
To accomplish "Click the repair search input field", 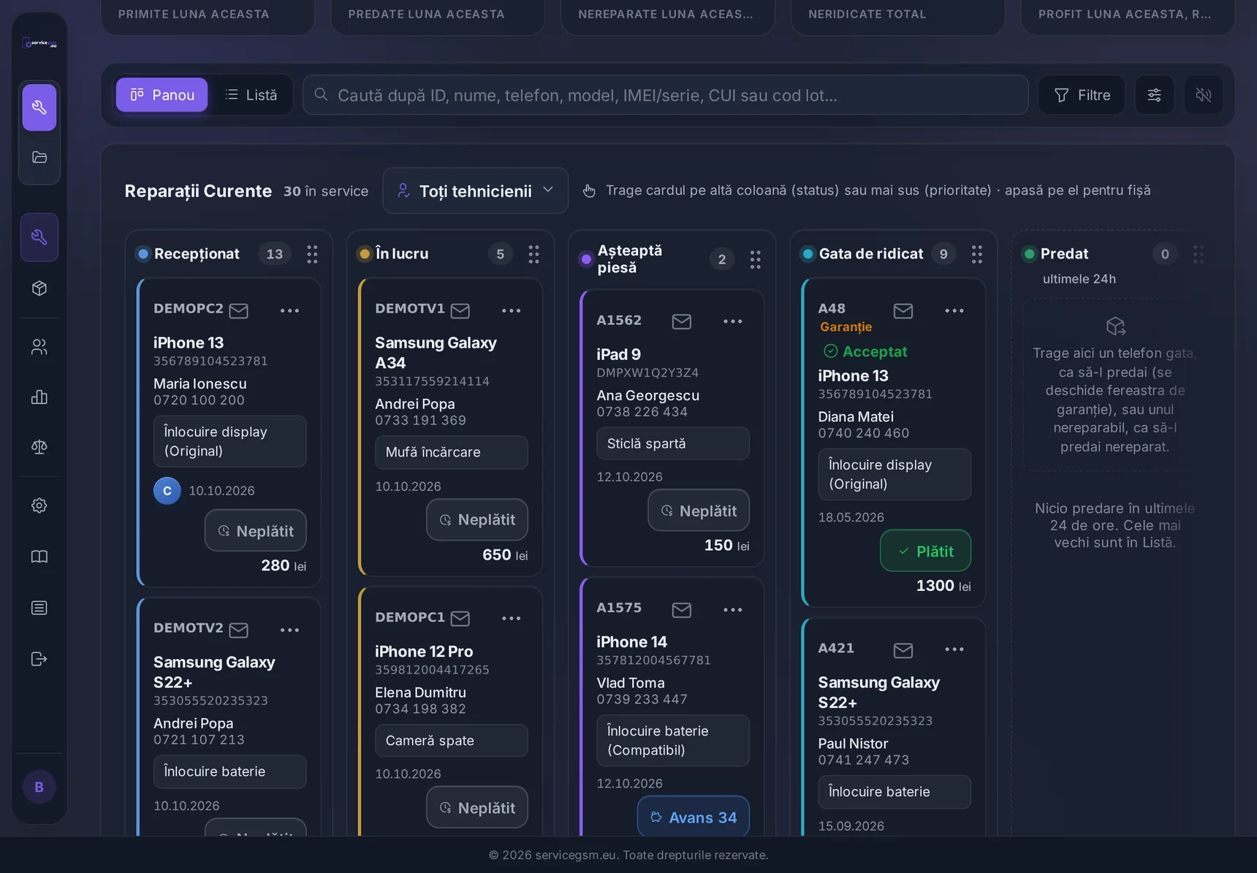I will point(665,95).
